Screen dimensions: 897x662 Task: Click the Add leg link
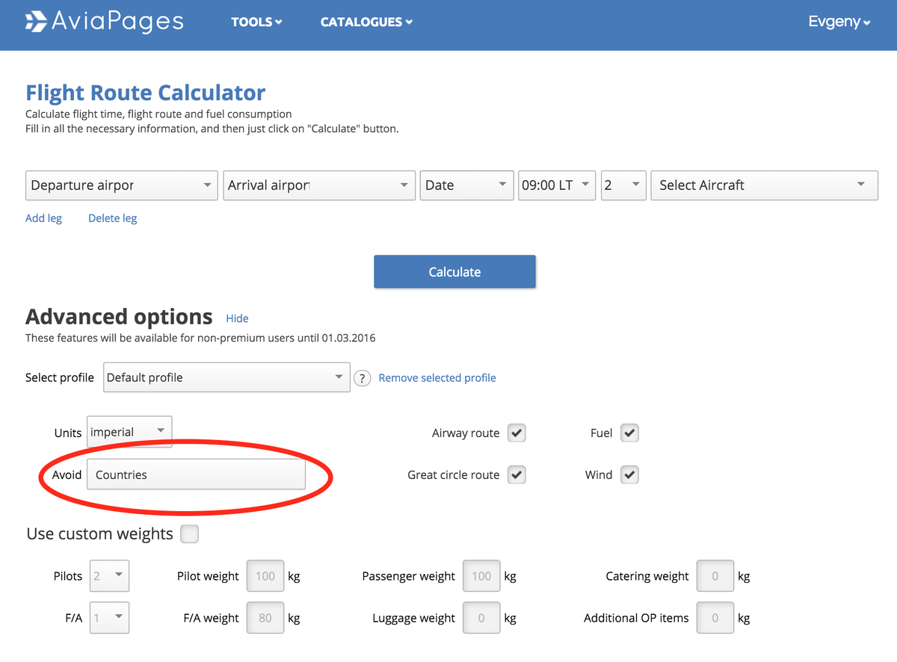(43, 218)
